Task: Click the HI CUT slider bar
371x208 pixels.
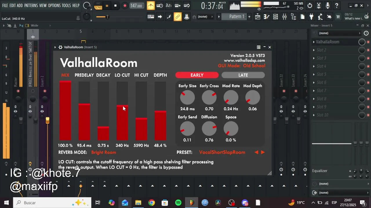Action: pyautogui.click(x=141, y=111)
